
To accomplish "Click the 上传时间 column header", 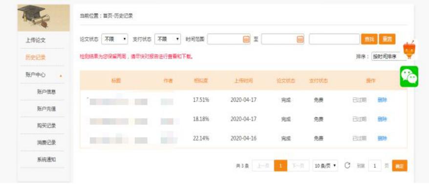I will coord(243,81).
